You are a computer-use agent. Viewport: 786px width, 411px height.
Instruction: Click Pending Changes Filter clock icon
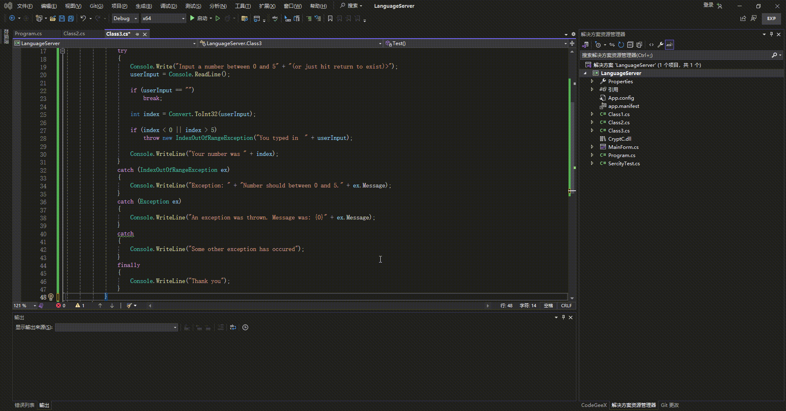pyautogui.click(x=598, y=45)
